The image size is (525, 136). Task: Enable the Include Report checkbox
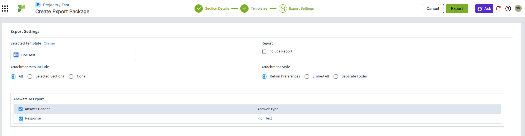[x=264, y=51]
